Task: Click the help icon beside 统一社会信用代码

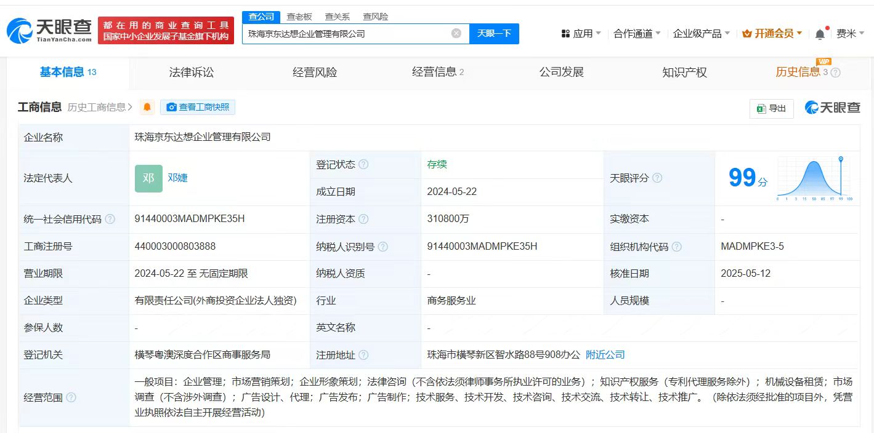Action: (x=110, y=219)
